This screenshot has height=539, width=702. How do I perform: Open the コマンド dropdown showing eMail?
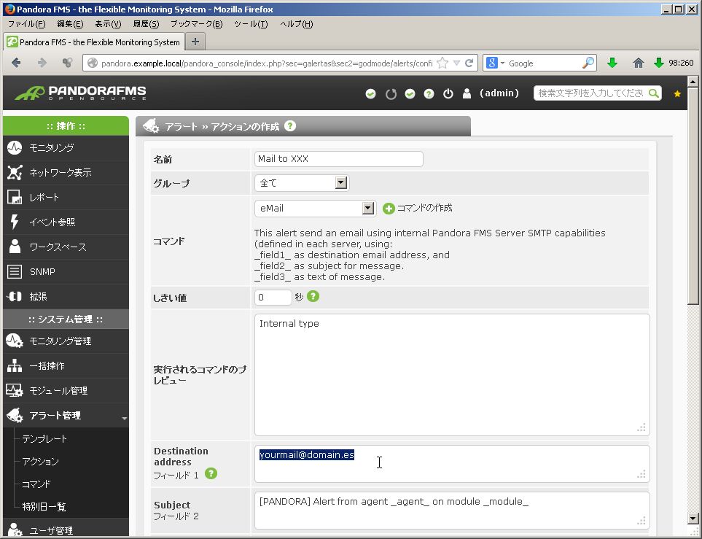coord(315,209)
